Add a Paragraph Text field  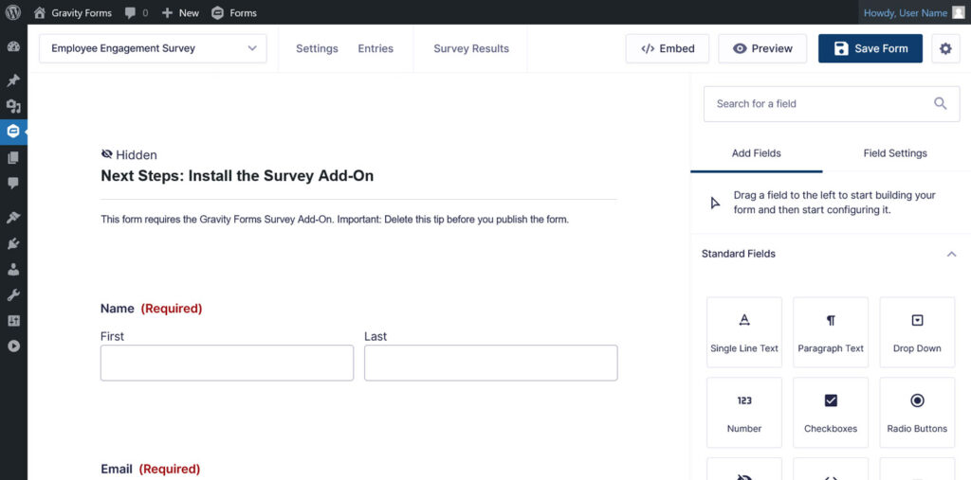831,332
